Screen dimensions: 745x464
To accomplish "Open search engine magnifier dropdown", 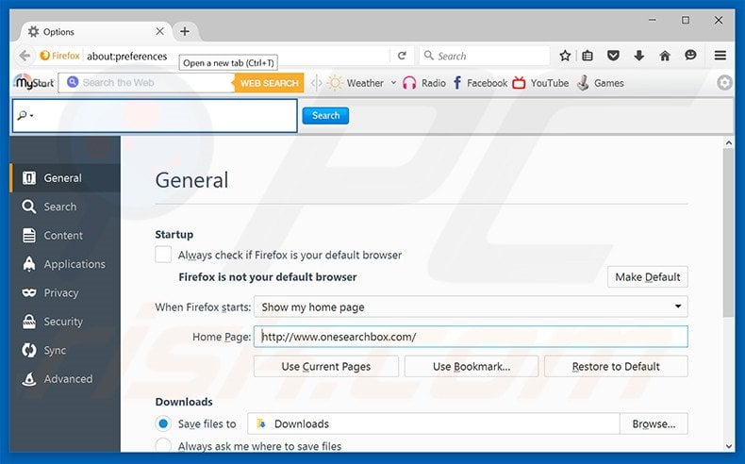I will [25, 115].
